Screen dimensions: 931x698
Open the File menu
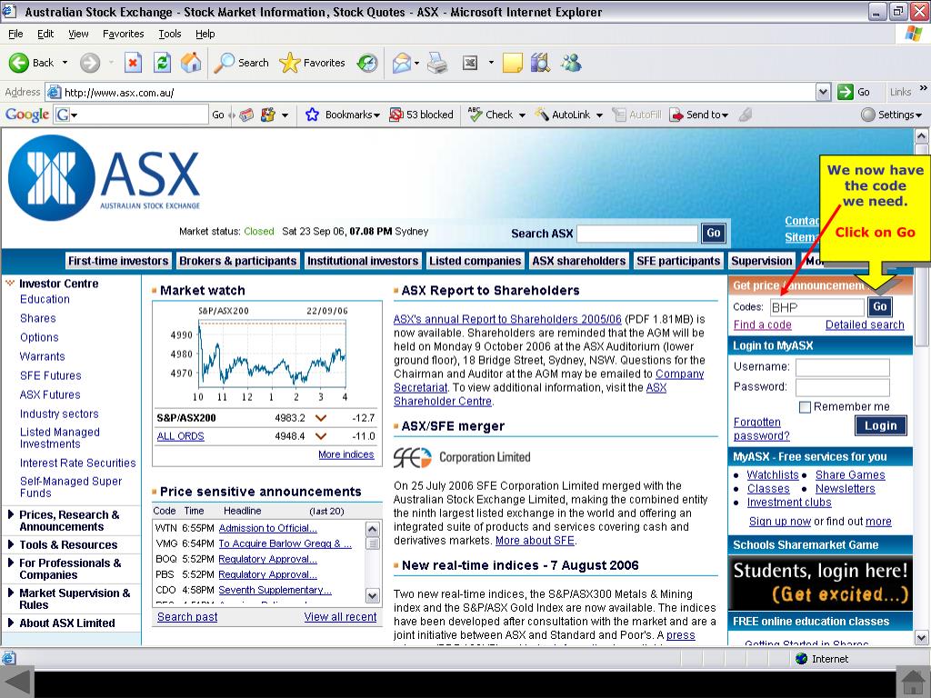click(15, 34)
